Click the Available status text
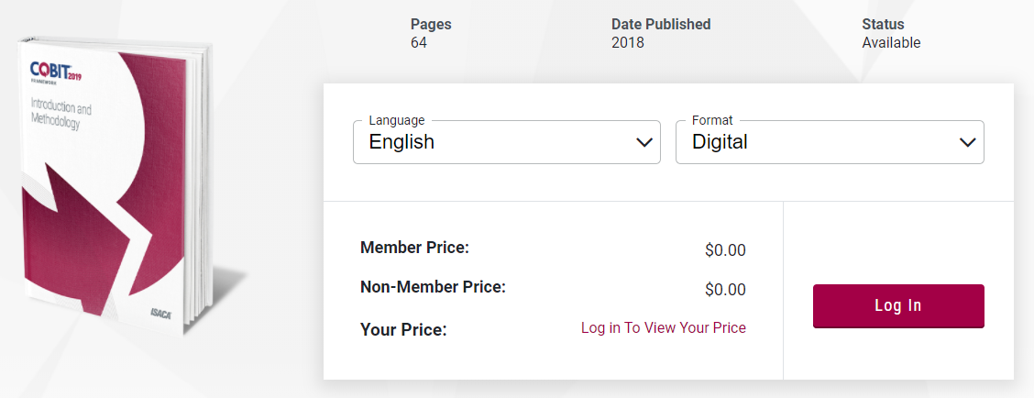Screen dimensions: 1034x398 coord(891,43)
